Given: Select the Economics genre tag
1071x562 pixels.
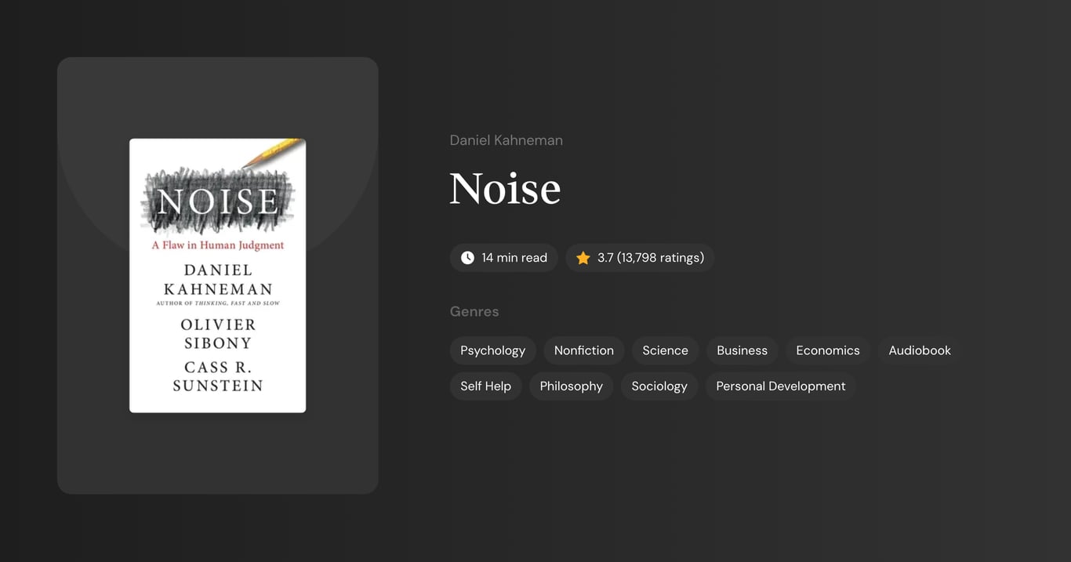Looking at the screenshot, I should [828, 350].
